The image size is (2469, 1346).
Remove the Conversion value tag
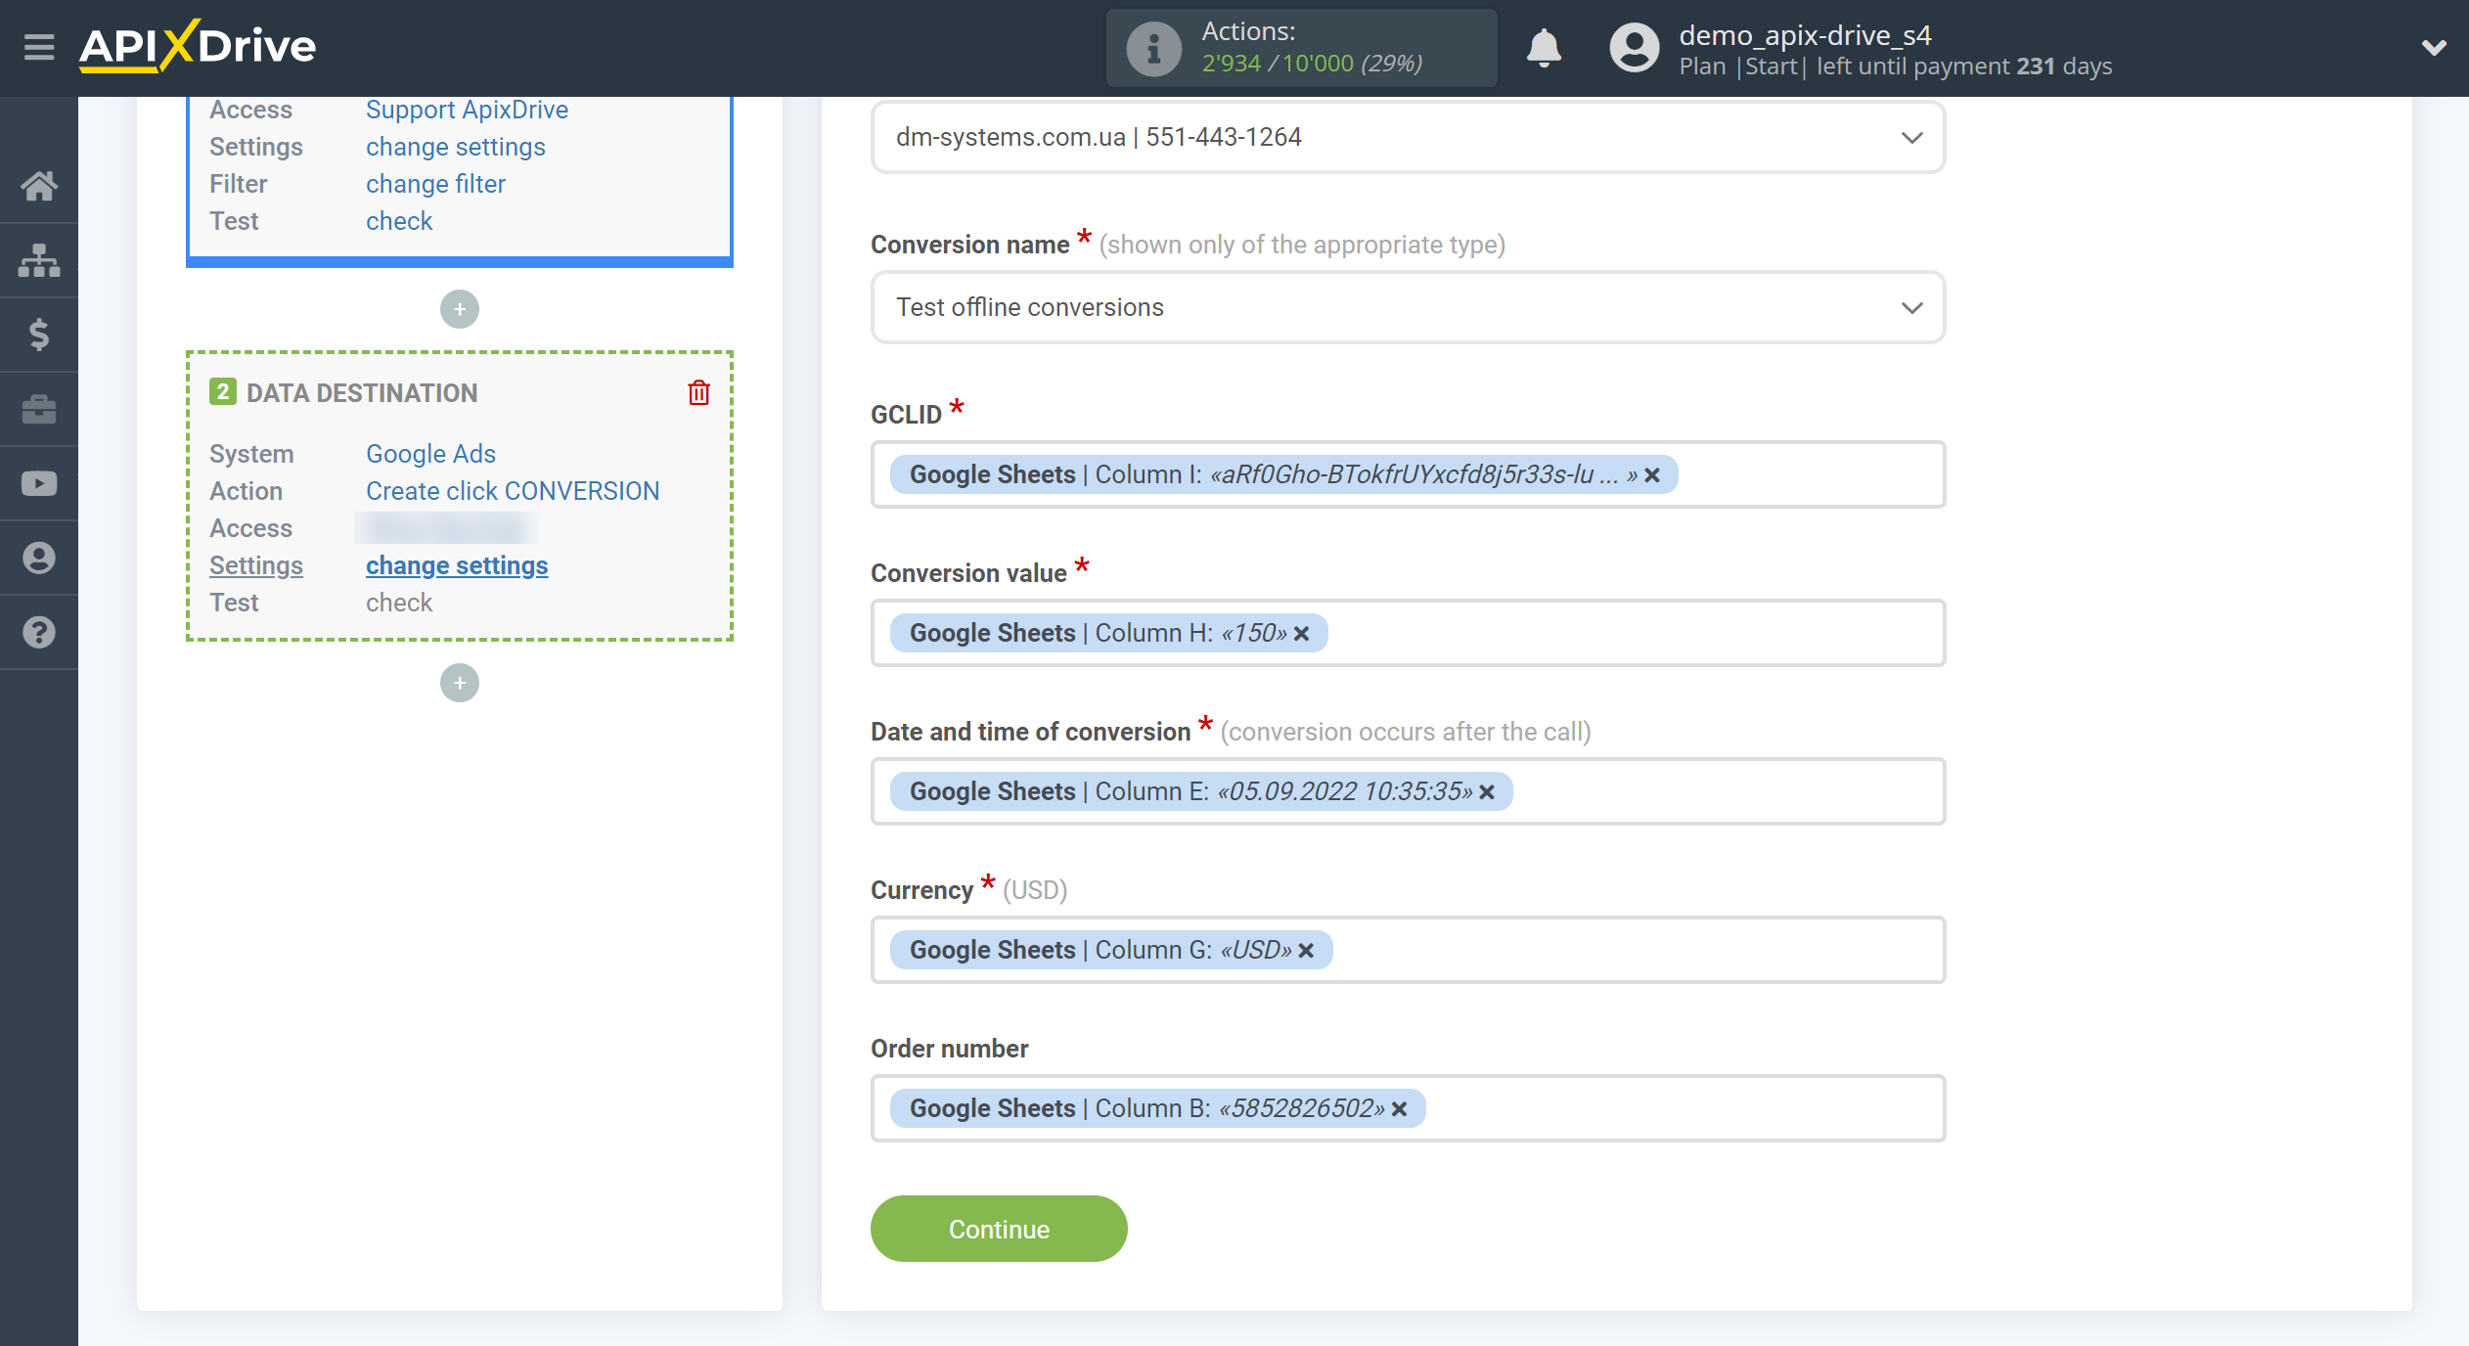[1302, 633]
